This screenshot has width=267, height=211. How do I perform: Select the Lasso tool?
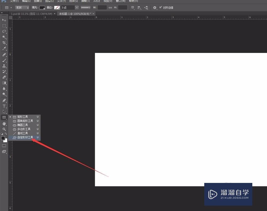pos(4,32)
